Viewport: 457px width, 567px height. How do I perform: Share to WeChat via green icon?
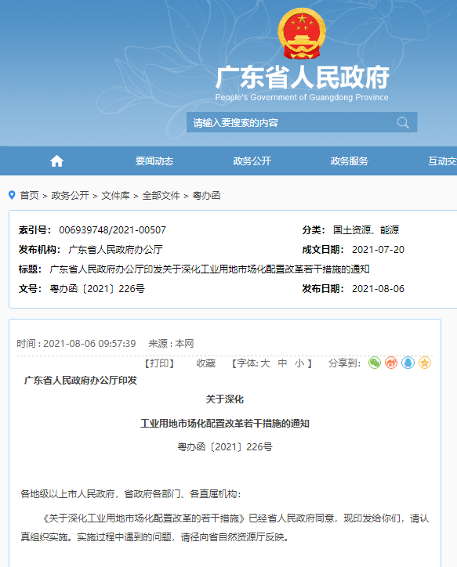pos(375,363)
